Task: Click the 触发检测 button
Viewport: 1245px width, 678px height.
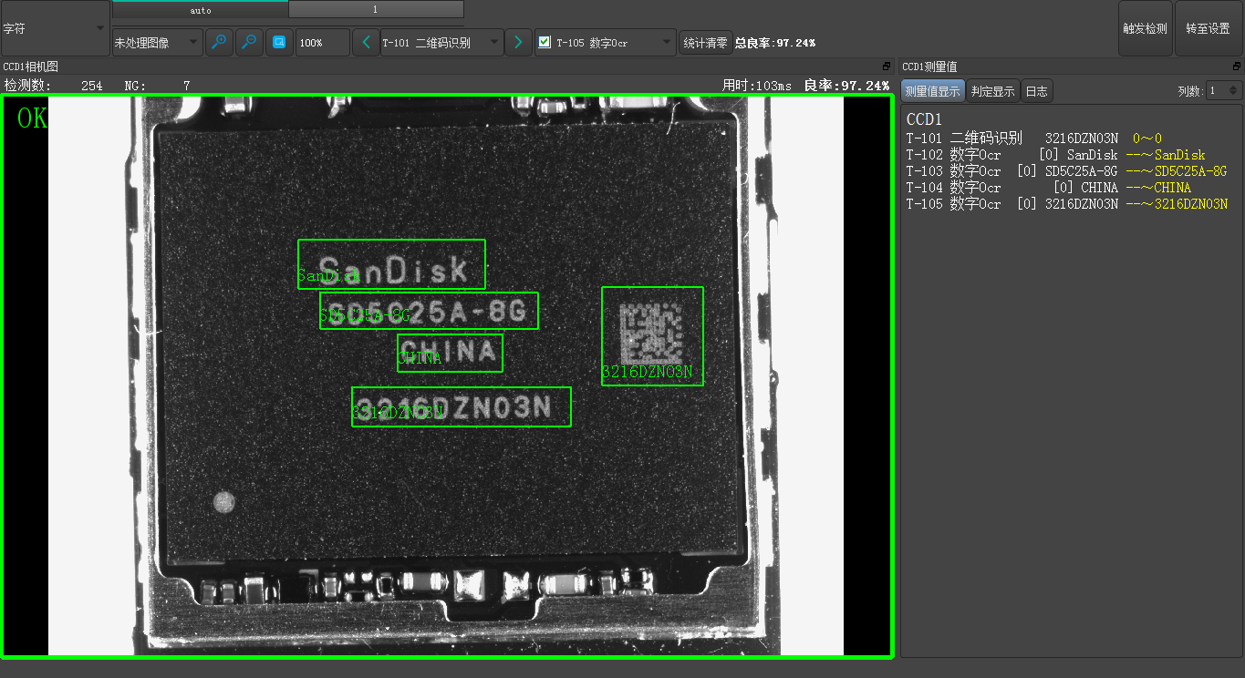Action: (x=1145, y=28)
